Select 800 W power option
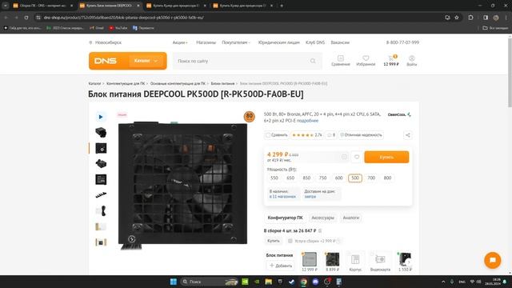This screenshot has height=288, width=512. coord(387,178)
